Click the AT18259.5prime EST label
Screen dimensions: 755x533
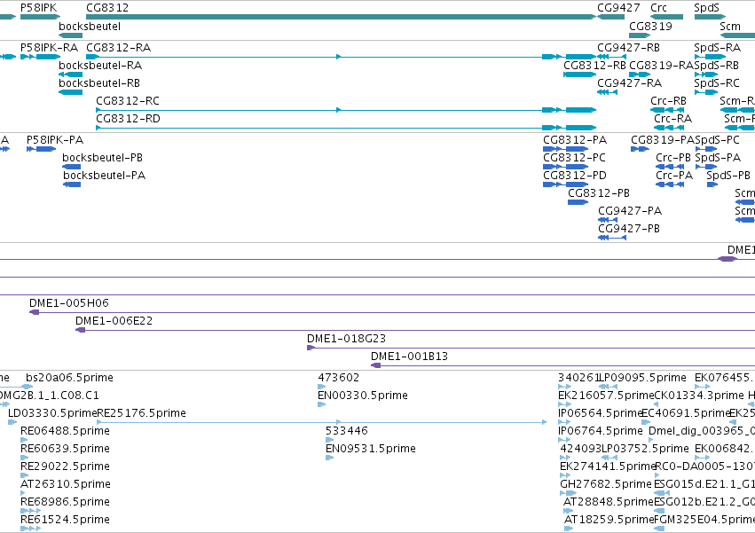pos(609,520)
